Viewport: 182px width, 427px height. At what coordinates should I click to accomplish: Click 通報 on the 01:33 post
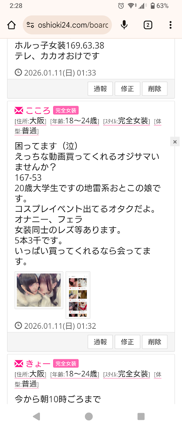click(100, 89)
